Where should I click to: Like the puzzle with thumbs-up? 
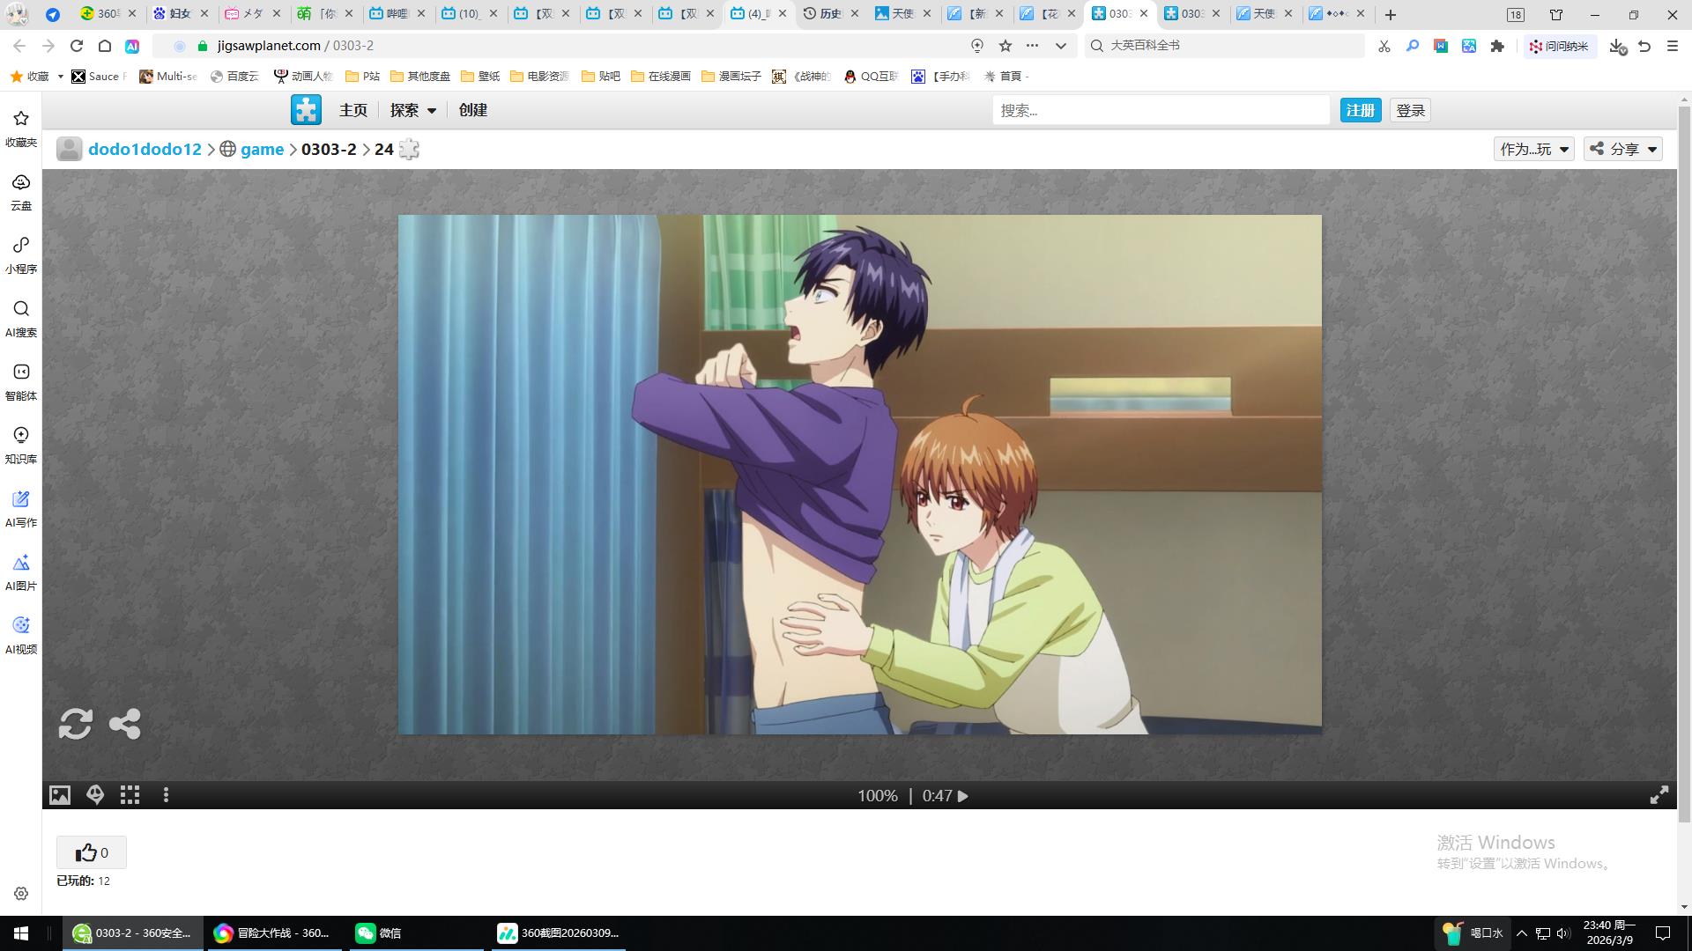coord(91,852)
